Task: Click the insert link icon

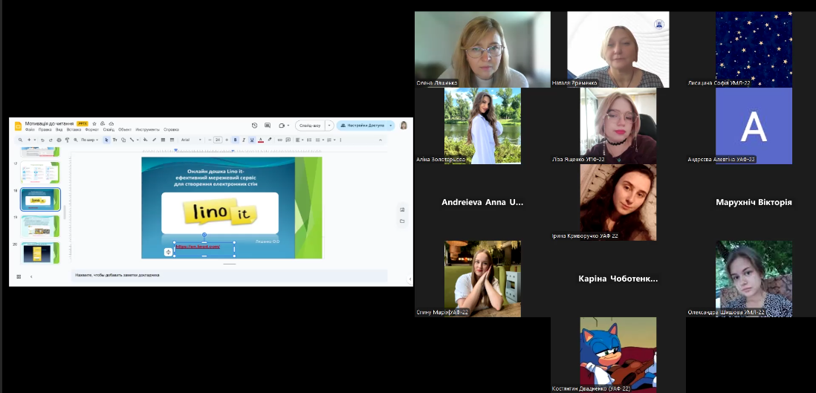Action: pos(279,140)
